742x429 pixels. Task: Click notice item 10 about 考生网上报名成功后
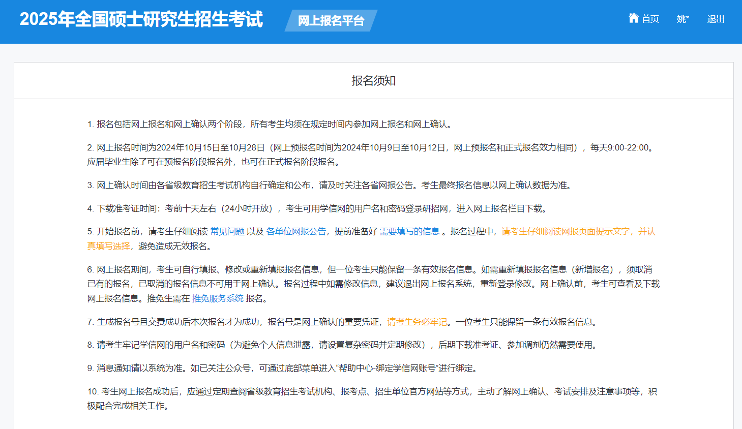pos(371,391)
